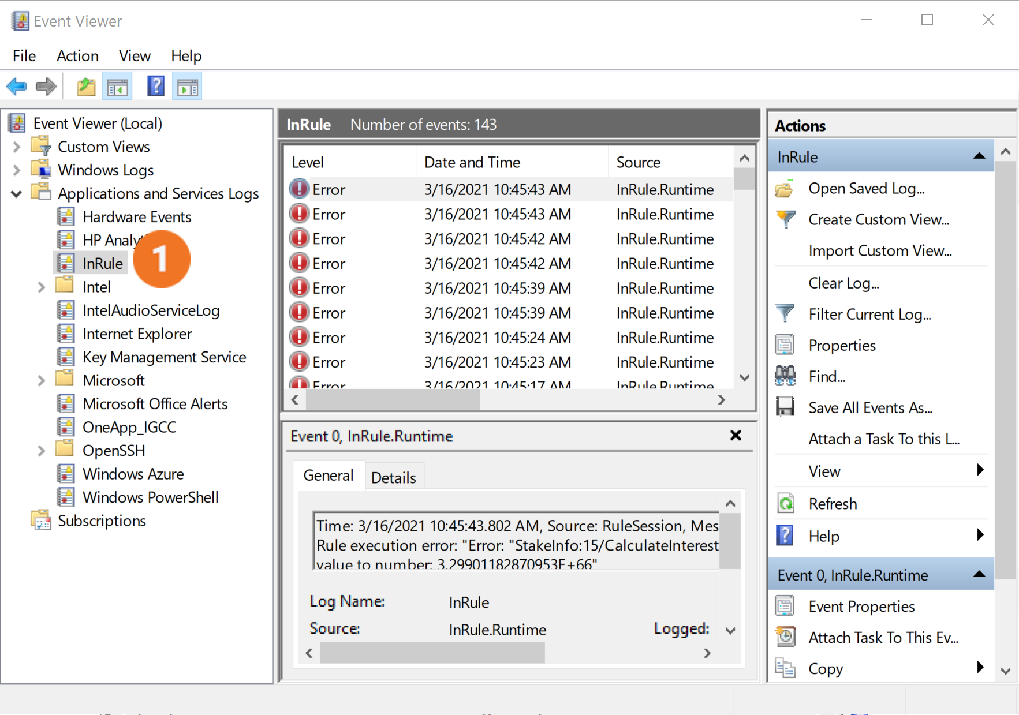The image size is (1019, 715).
Task: Switch to the Details tab
Action: tap(393, 477)
